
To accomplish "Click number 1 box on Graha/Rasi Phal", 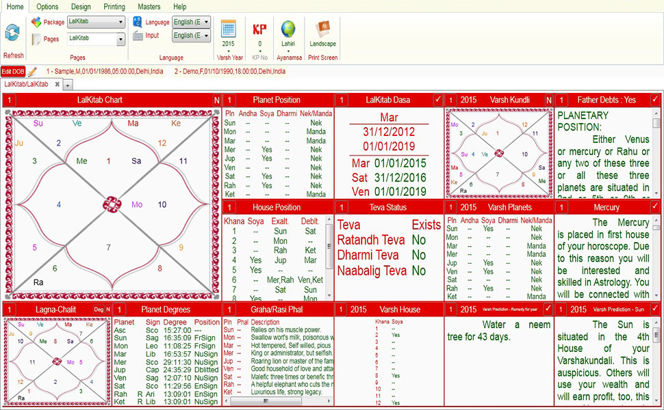I will coord(229,310).
